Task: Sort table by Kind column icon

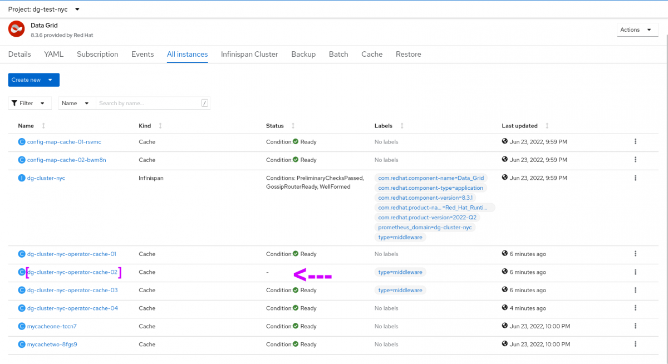Action: pos(160,126)
